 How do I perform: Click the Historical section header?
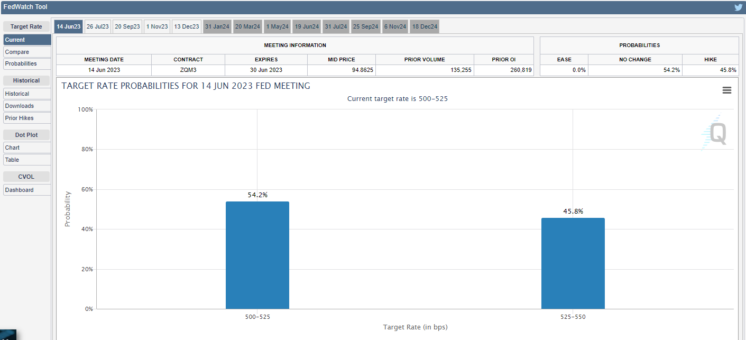click(x=26, y=80)
